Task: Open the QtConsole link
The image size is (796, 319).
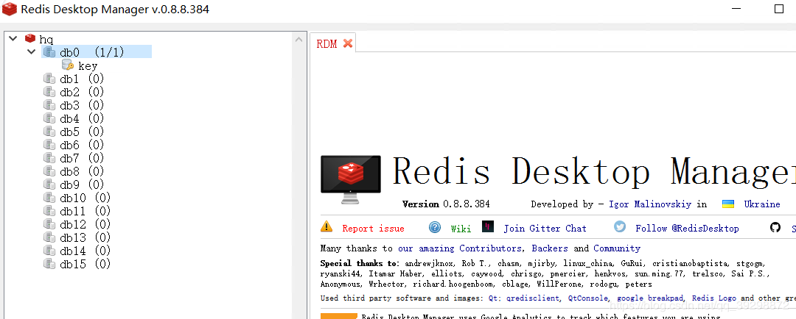Action: (x=588, y=298)
